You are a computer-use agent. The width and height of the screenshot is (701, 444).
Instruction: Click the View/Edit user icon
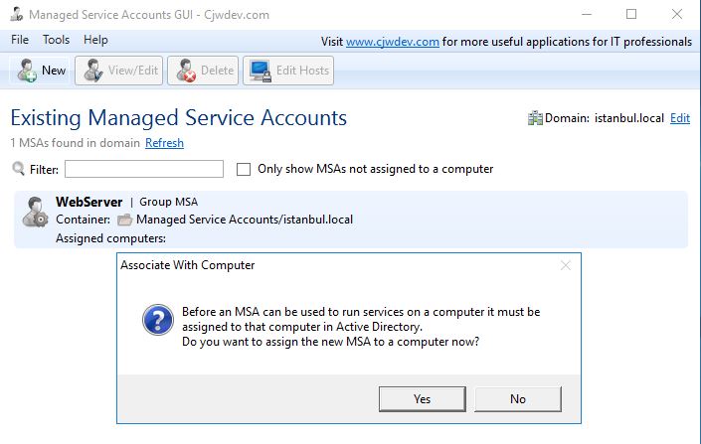(x=93, y=71)
